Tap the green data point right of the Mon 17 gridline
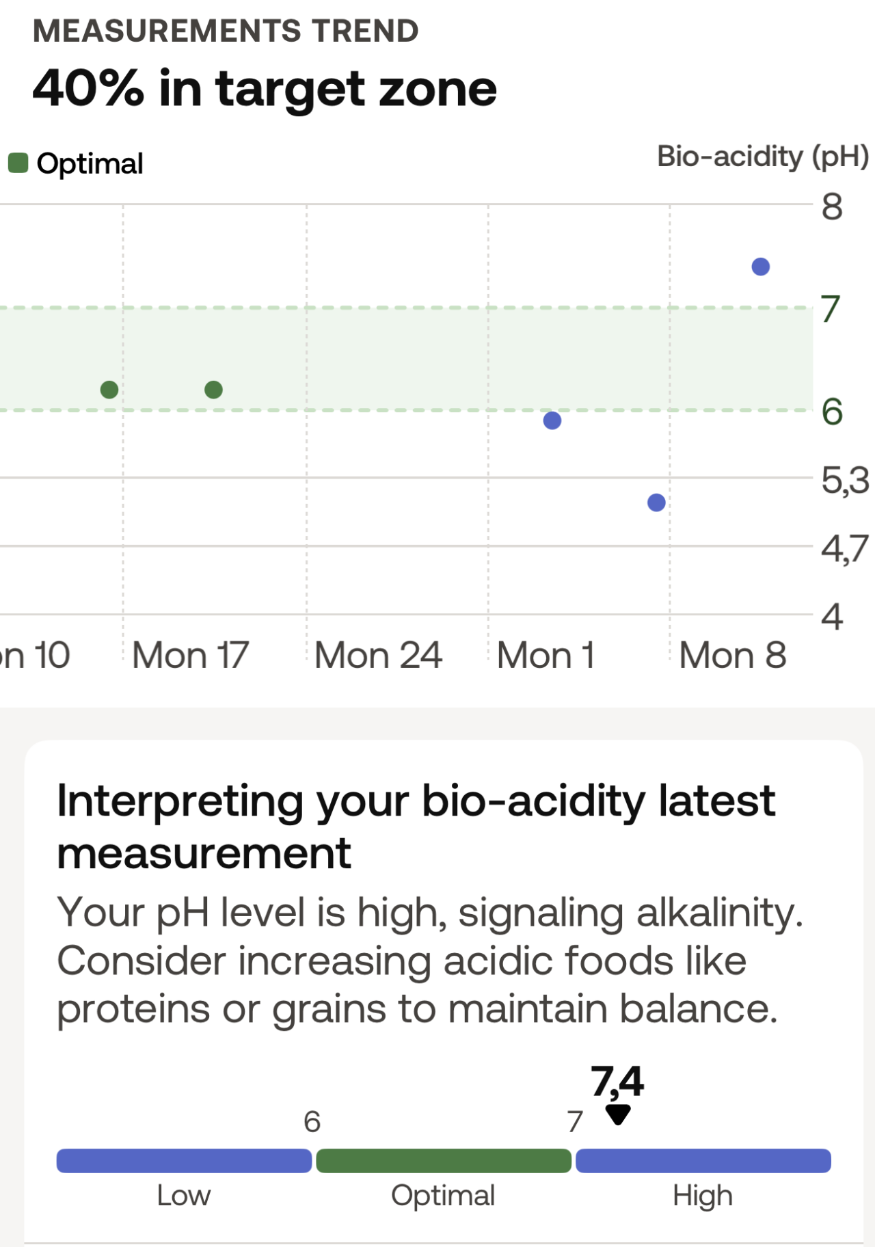The image size is (875, 1247). pos(213,390)
